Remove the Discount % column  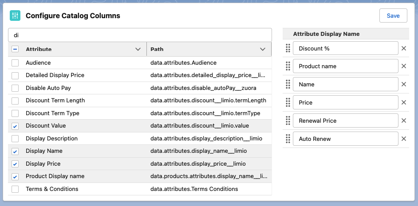pyautogui.click(x=404, y=48)
